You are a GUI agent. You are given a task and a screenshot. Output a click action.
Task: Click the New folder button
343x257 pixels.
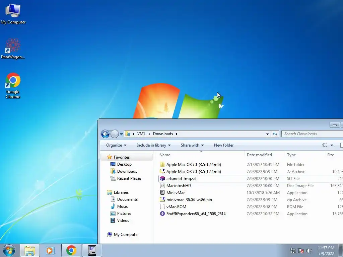tap(223, 145)
